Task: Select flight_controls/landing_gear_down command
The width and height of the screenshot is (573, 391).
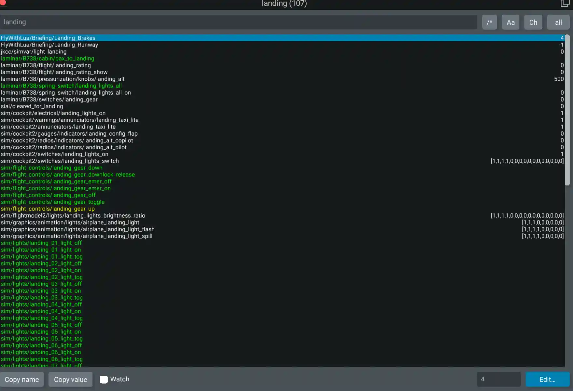Action: point(282,168)
